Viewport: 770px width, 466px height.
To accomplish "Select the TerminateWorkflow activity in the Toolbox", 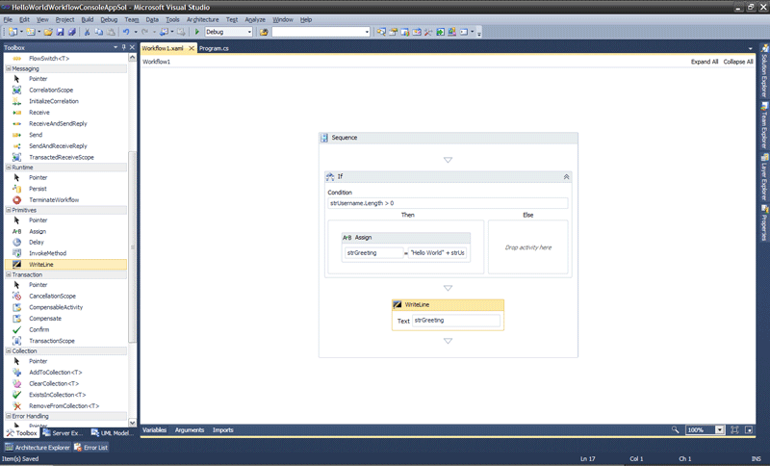I will (65, 200).
